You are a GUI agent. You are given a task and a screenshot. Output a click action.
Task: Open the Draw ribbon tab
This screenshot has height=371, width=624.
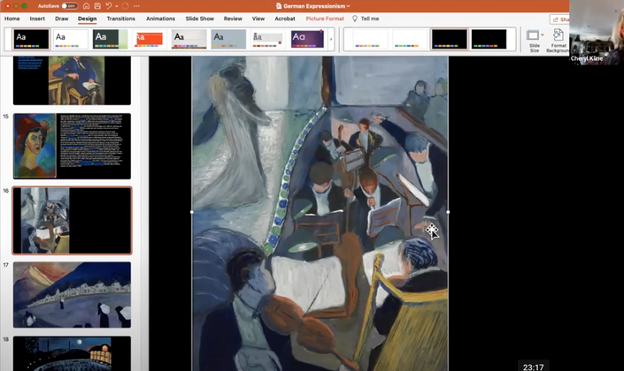62,19
